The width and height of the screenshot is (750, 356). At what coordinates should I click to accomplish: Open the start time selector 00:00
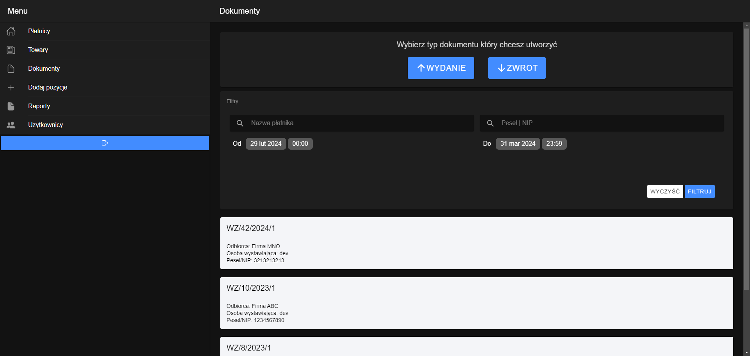coord(300,143)
